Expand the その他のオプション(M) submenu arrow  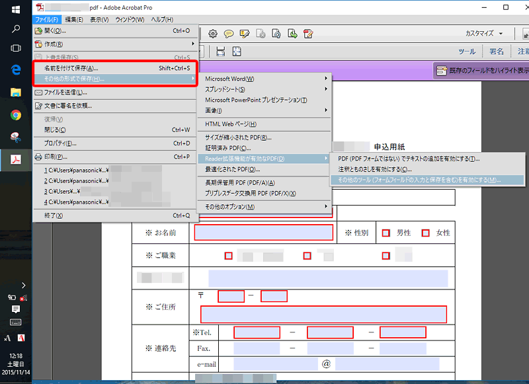click(326, 206)
